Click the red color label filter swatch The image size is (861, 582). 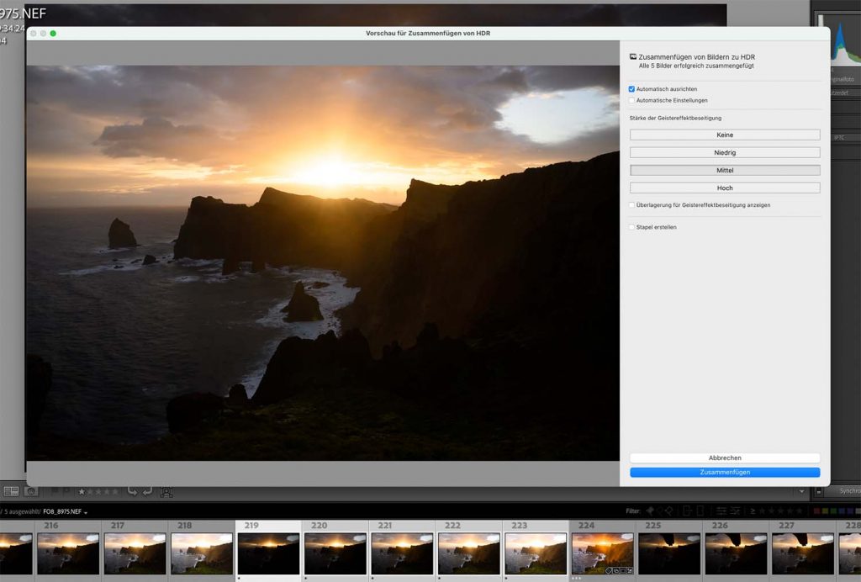click(x=818, y=511)
